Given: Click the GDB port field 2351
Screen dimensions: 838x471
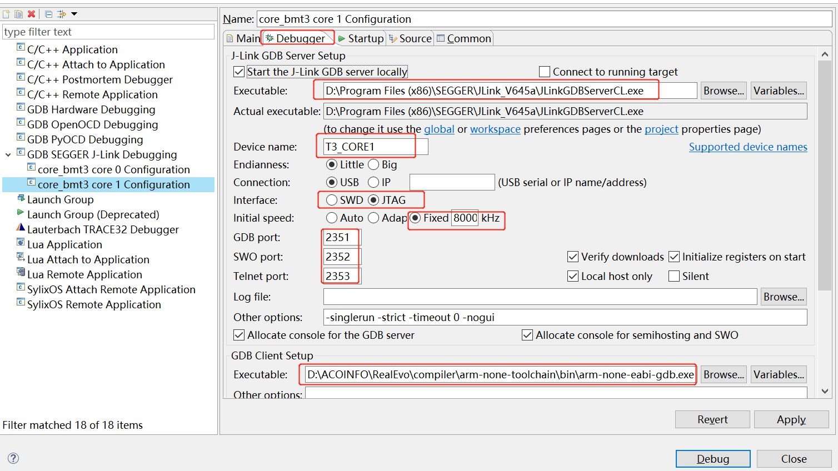Looking at the screenshot, I should (342, 237).
